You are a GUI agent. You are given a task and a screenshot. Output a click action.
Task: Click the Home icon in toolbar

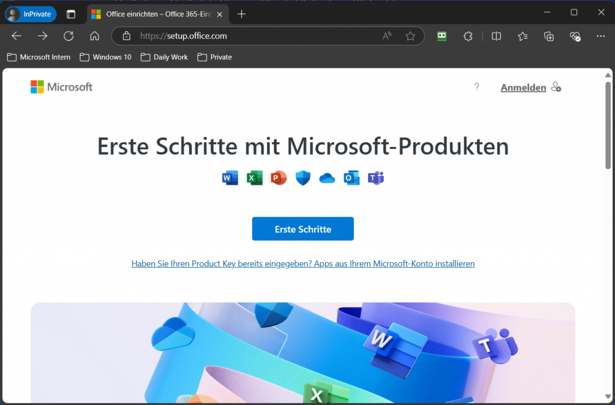click(94, 36)
